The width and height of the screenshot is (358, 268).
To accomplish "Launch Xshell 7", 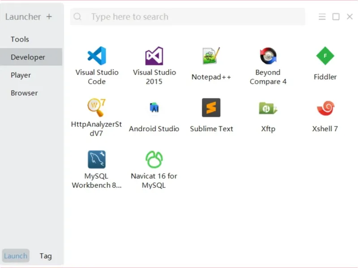I will point(325,108).
